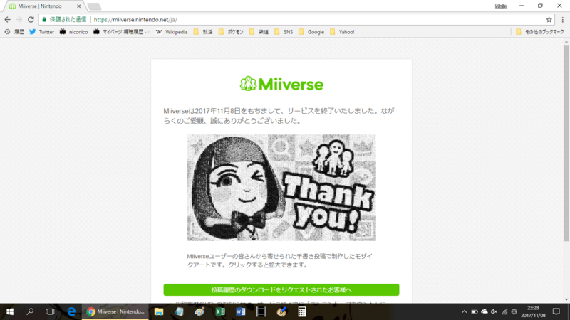Viewport: 570px width, 320px height.
Task: Open the マイページ 視聴履歴 bookmark
Action: [121, 32]
